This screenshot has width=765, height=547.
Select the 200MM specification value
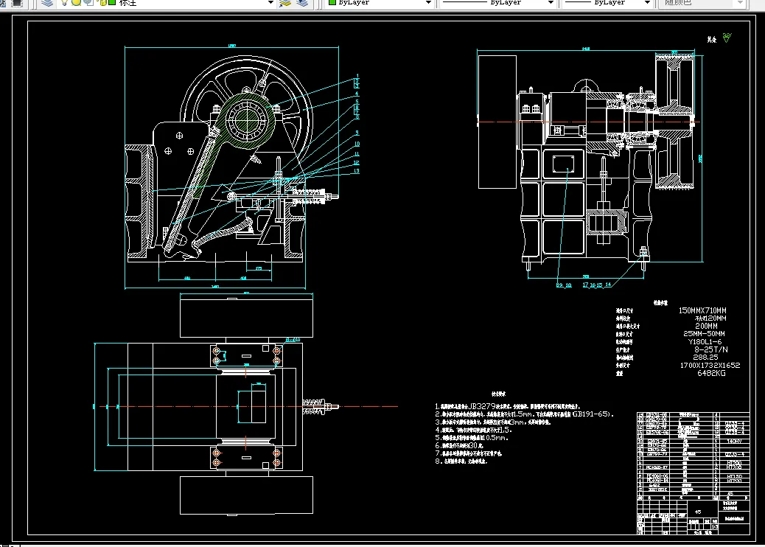(706, 326)
